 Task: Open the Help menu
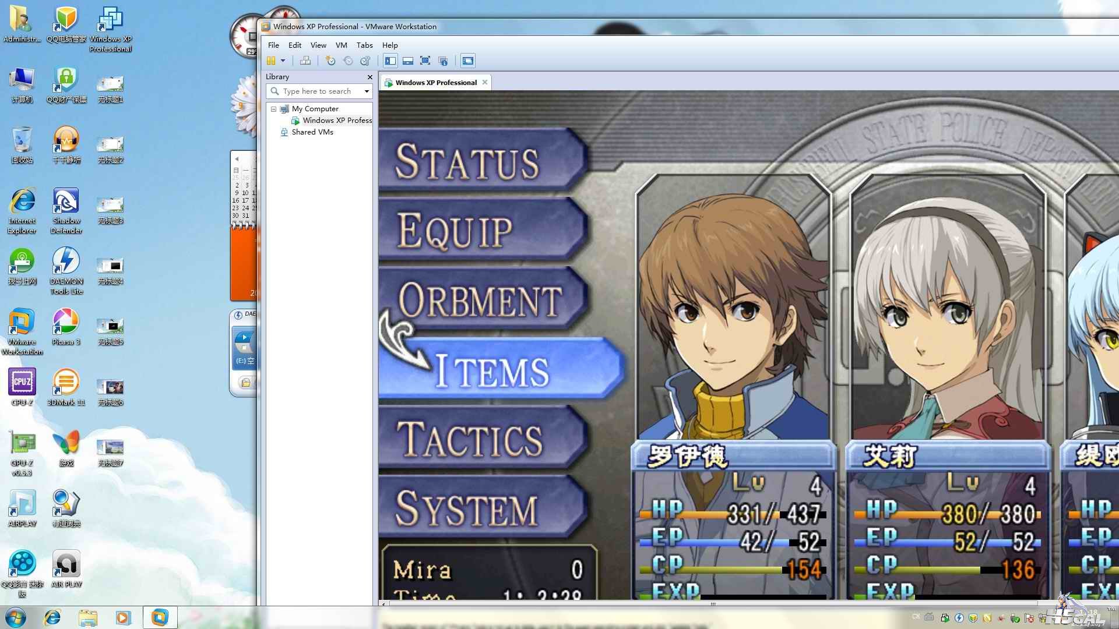(x=390, y=45)
